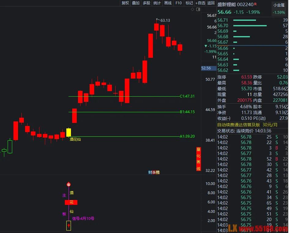Image resolution: width=289 pixels, height=233 pixels.
Task: Click the 56.66 current price header
Action: click(224, 12)
